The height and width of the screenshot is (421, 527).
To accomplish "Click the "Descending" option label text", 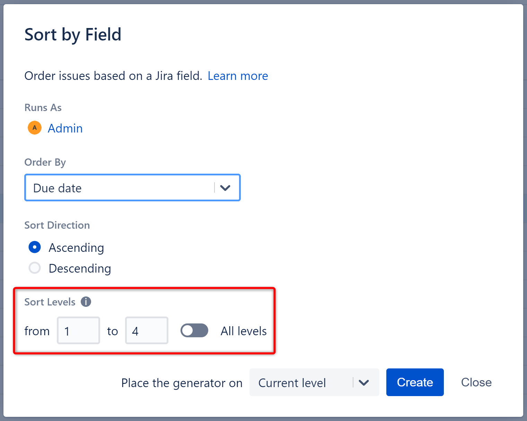I will point(80,268).
